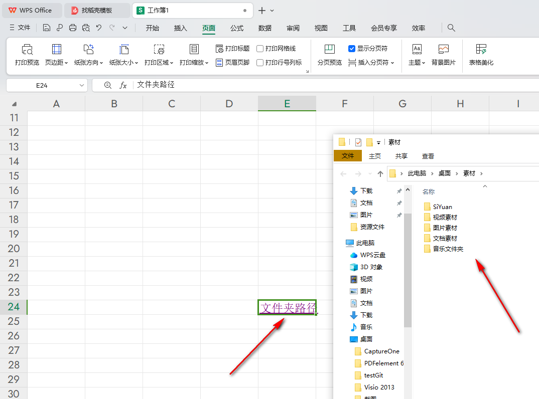
Task: Click 此电脑 in Explorer address bar
Action: click(417, 173)
